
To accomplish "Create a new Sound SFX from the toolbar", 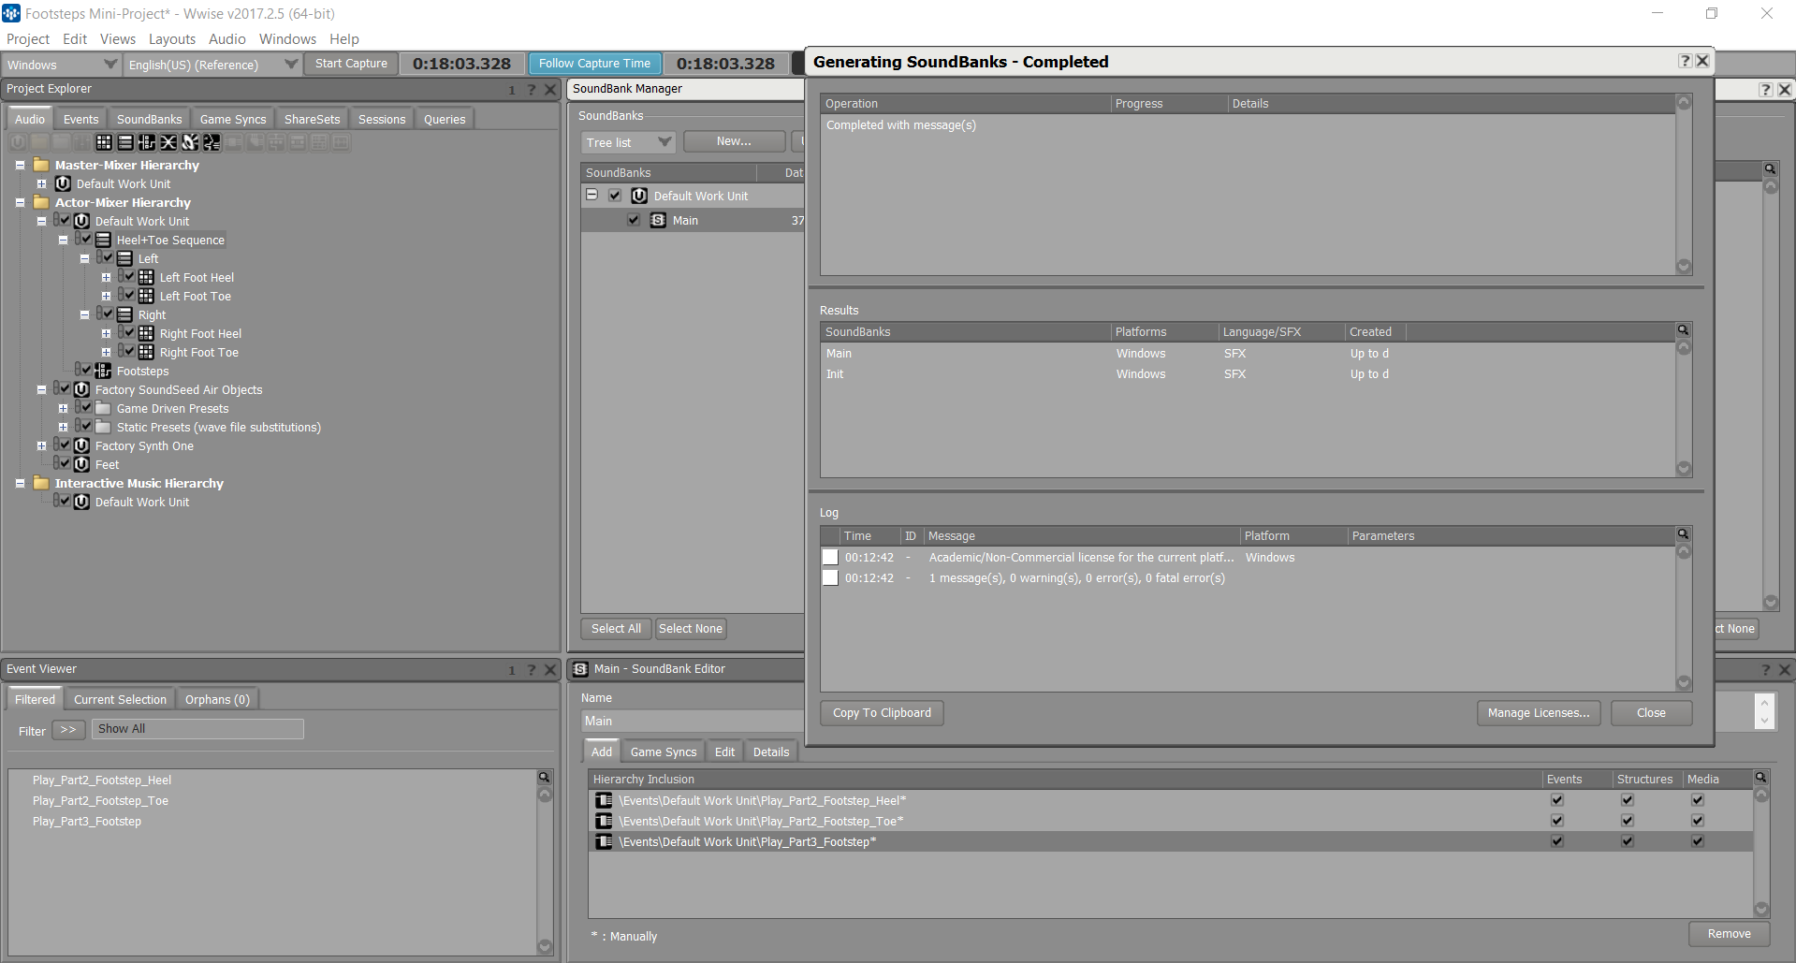I will tap(190, 142).
